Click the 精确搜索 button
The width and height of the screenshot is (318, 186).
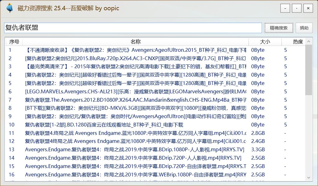(279, 28)
